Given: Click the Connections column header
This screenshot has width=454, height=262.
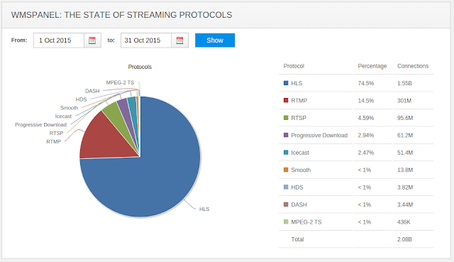Looking at the screenshot, I should point(413,66).
